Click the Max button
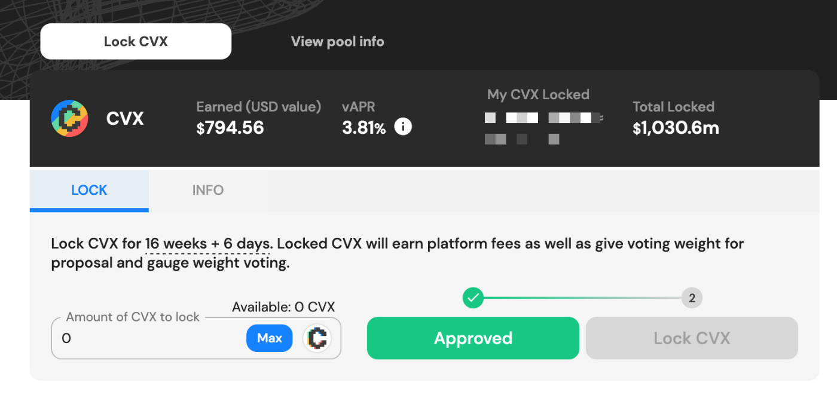The height and width of the screenshot is (401, 837). click(270, 338)
